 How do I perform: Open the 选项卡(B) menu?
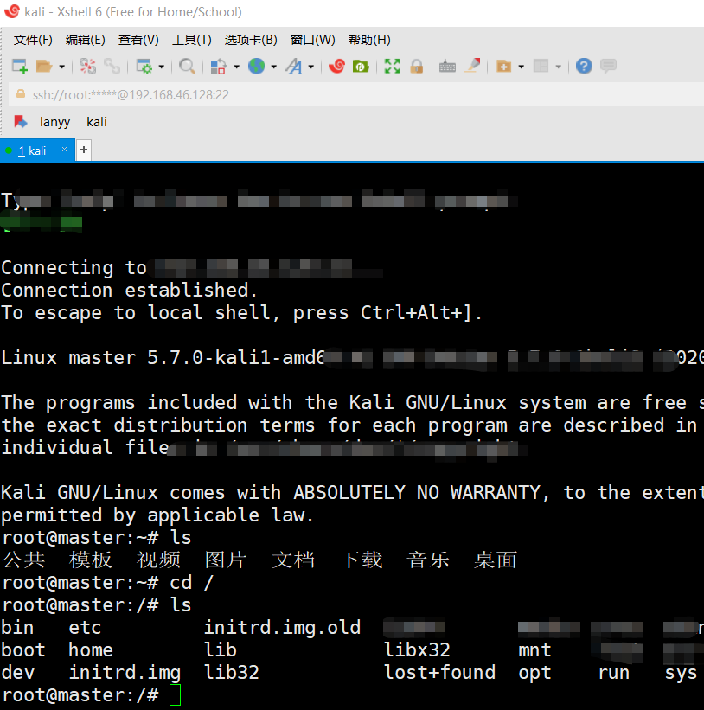(251, 40)
